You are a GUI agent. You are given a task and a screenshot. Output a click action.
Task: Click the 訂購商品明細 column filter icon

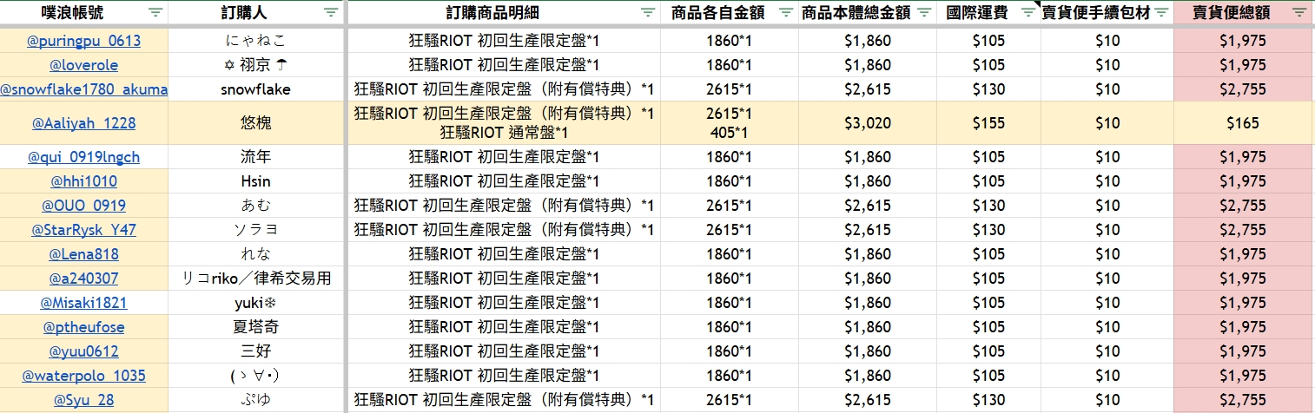click(x=647, y=12)
